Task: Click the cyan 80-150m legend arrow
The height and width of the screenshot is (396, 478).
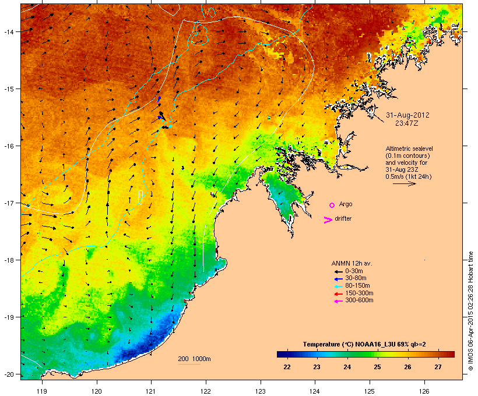Action: pyautogui.click(x=338, y=287)
